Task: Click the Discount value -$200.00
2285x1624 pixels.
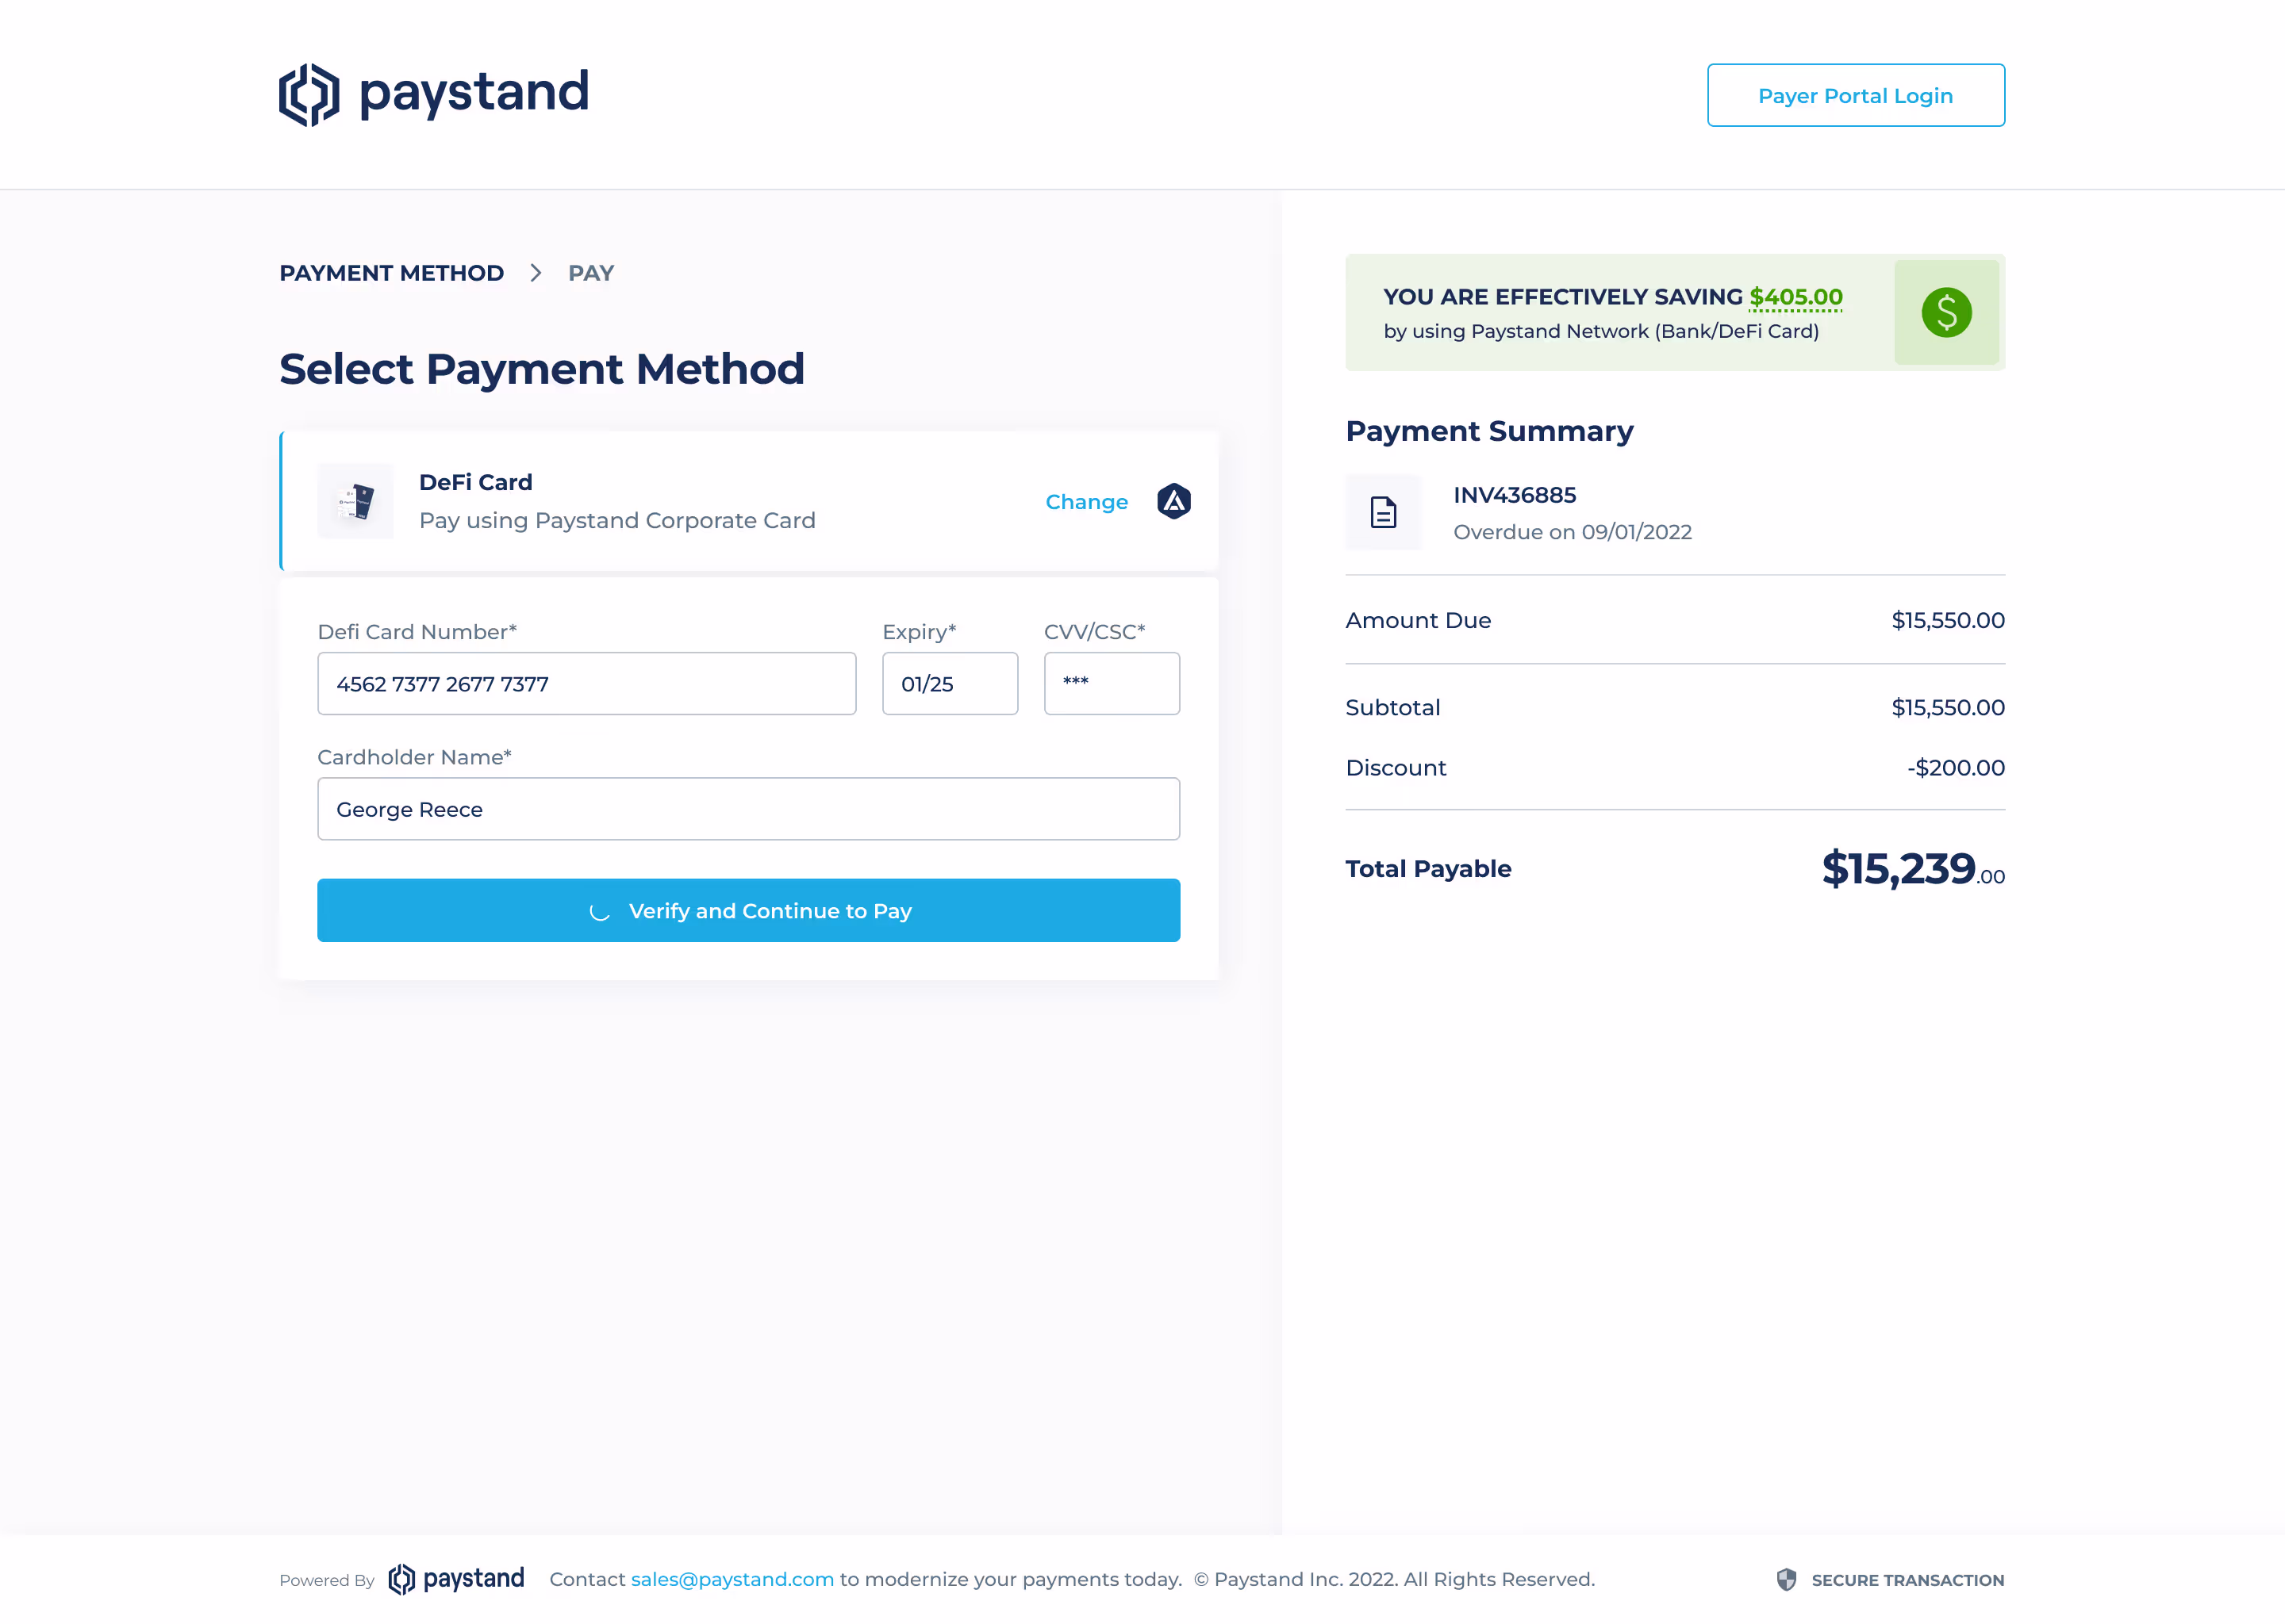Action: coord(1955,767)
